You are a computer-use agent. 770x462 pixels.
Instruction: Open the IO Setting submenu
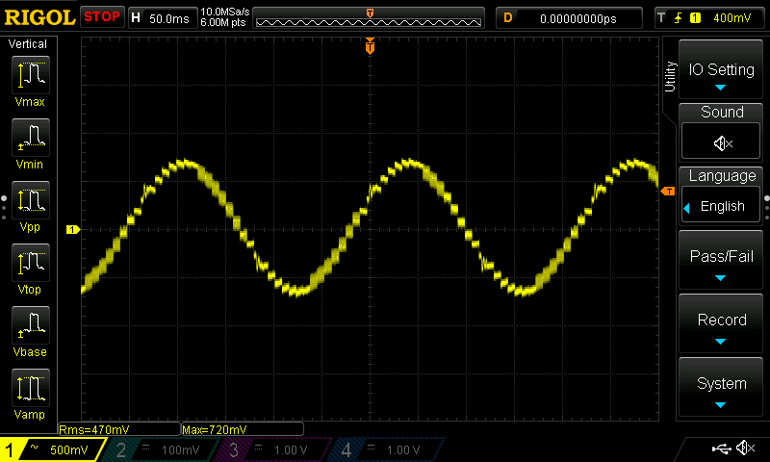(720, 69)
